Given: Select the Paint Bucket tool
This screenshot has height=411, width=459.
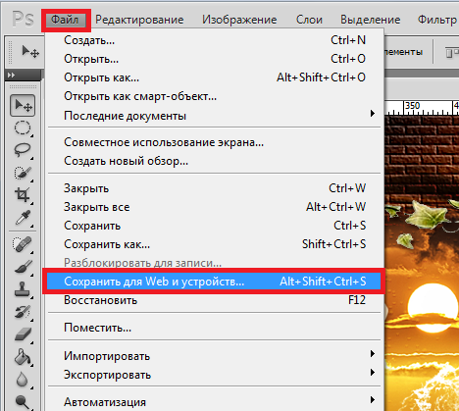Looking at the screenshot, I should [23, 357].
